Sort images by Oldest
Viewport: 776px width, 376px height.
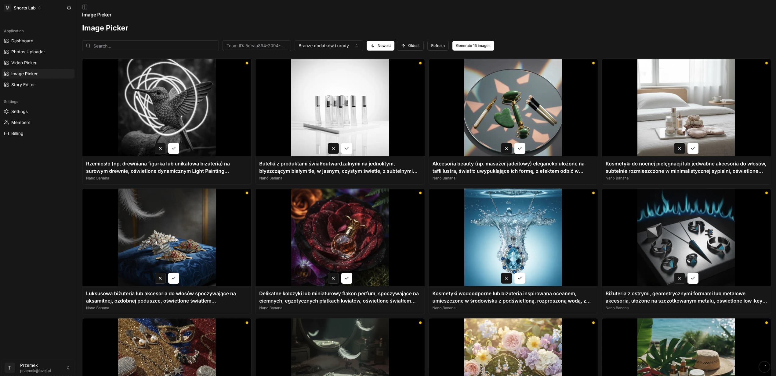click(x=410, y=46)
